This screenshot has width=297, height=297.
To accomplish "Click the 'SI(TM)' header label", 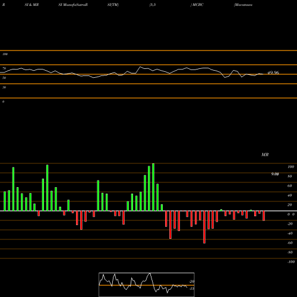I will pos(113,5).
